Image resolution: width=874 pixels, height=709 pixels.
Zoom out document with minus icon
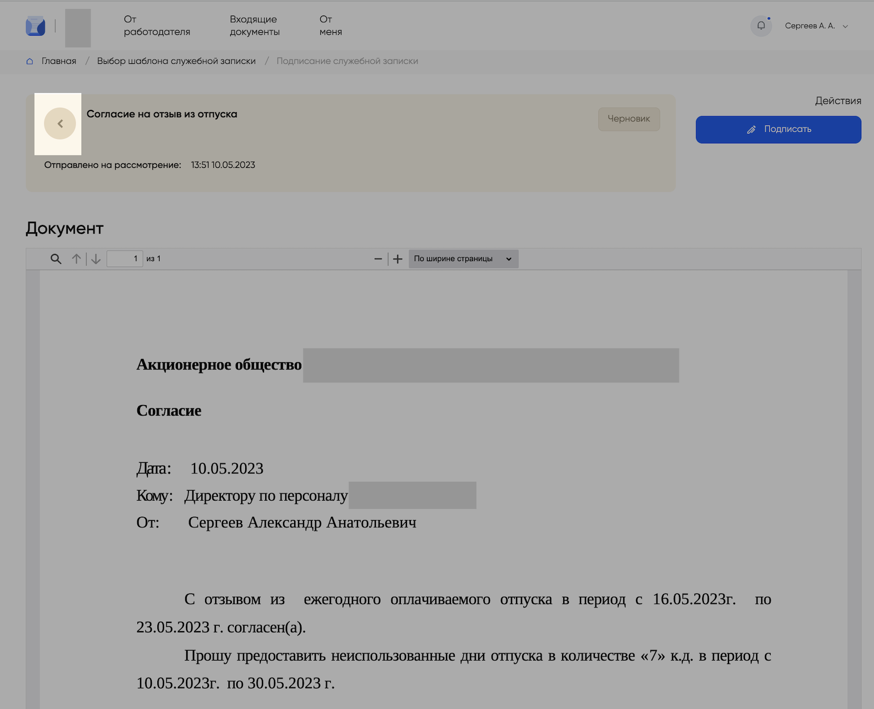(x=378, y=259)
